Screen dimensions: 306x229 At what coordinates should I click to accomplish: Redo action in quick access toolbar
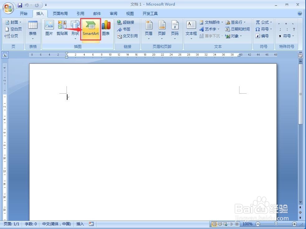tap(36, 5)
